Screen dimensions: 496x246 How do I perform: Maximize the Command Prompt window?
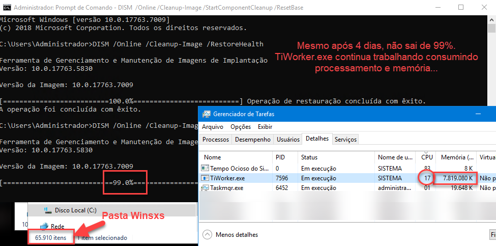coord(460,7)
